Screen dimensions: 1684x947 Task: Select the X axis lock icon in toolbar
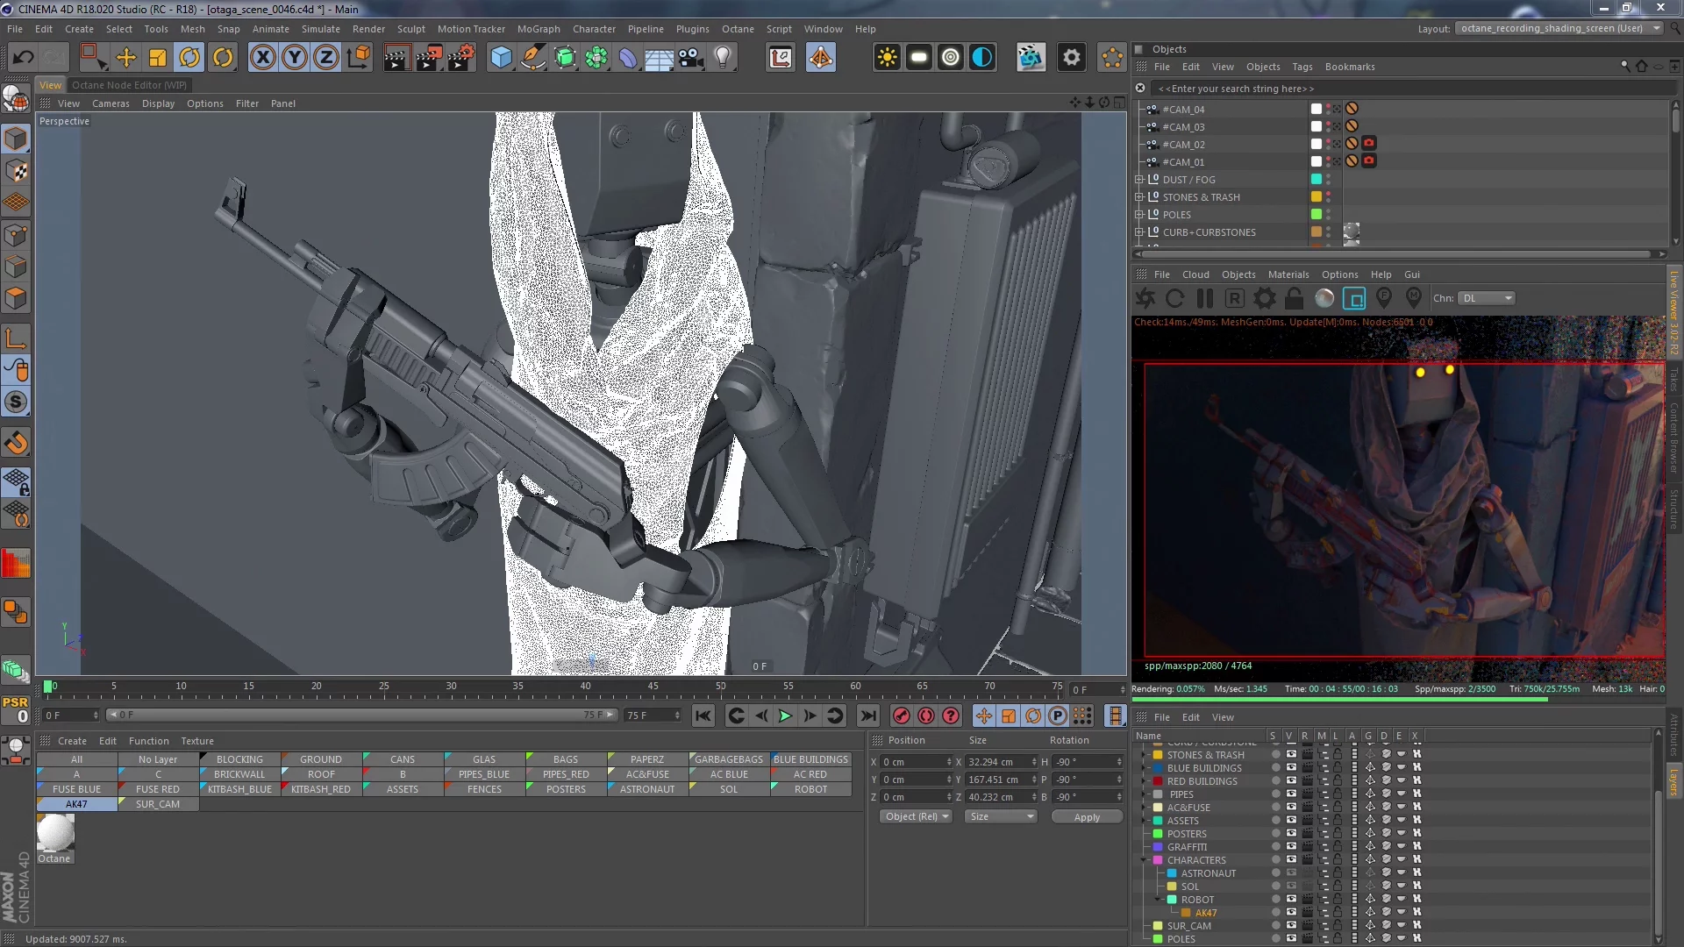(x=263, y=57)
